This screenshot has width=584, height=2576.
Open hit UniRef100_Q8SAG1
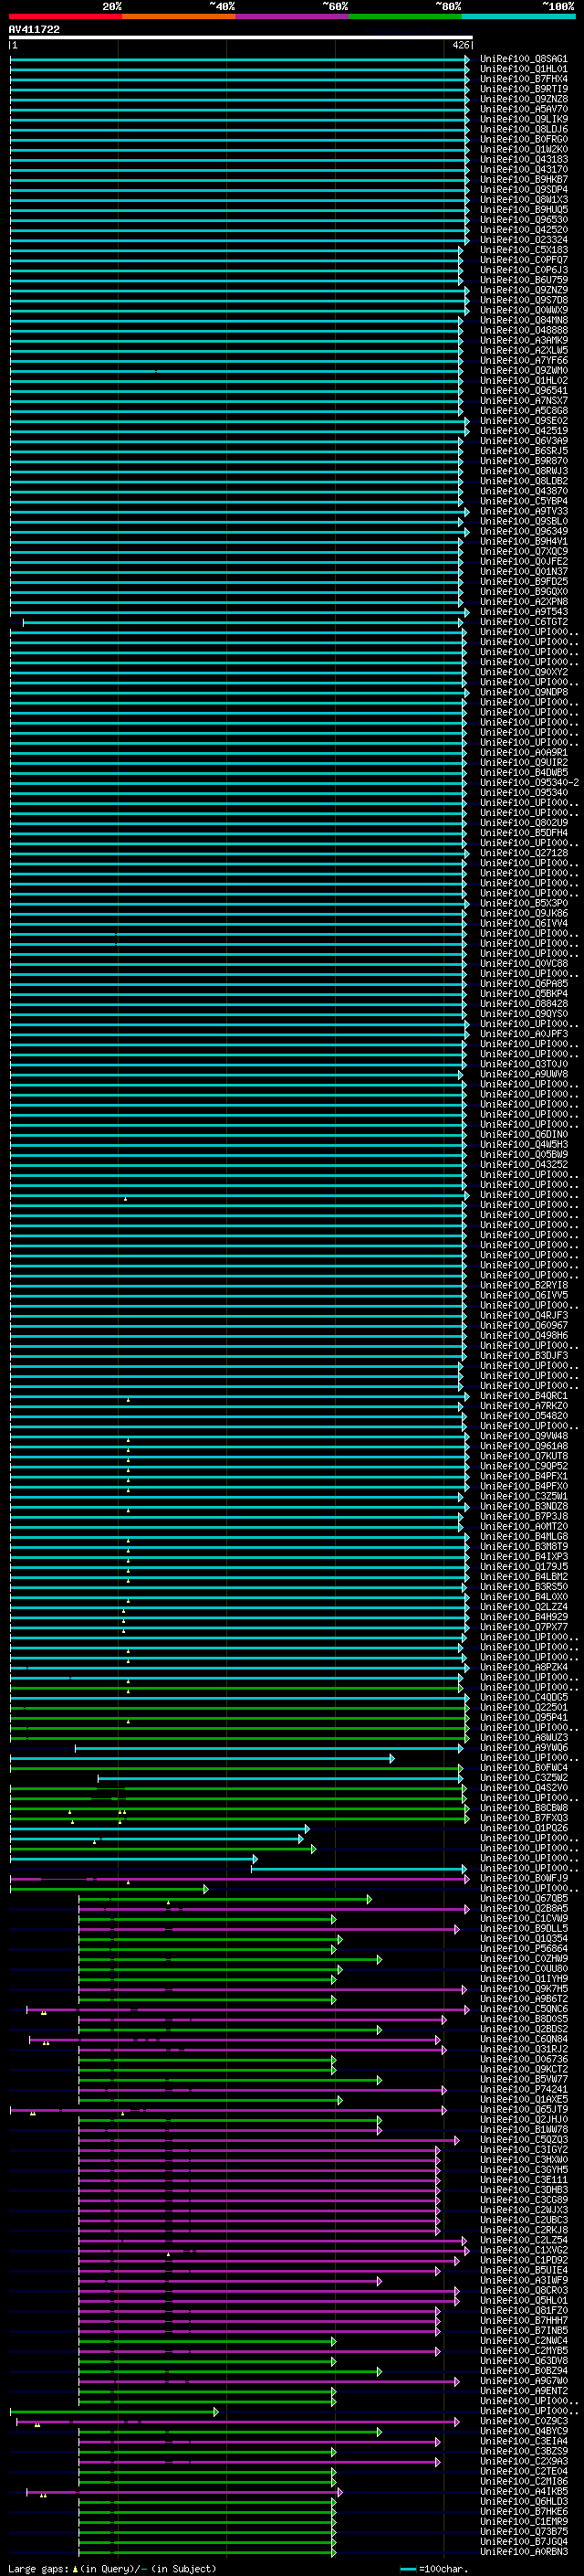[x=523, y=59]
